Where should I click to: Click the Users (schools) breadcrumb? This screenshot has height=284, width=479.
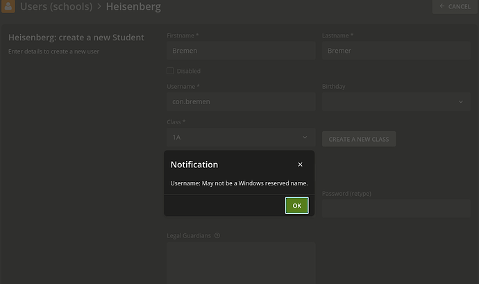(x=56, y=6)
